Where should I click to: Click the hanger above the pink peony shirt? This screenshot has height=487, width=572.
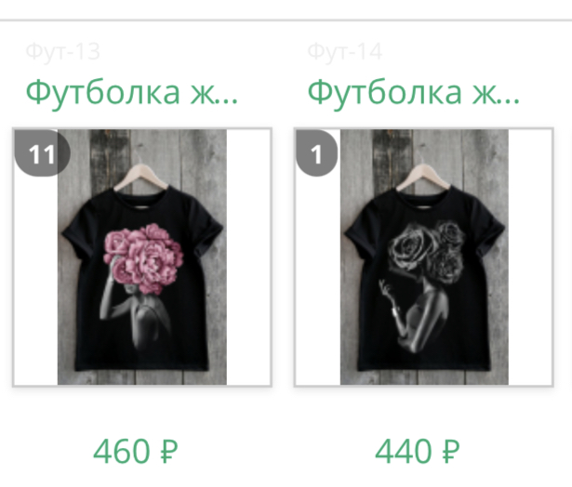(x=141, y=176)
